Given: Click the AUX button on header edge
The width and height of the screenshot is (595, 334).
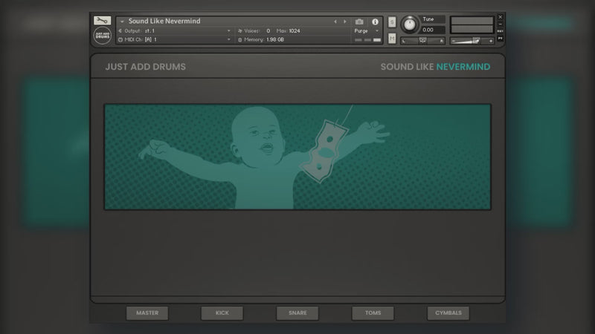Looking at the screenshot, I should point(500,31).
